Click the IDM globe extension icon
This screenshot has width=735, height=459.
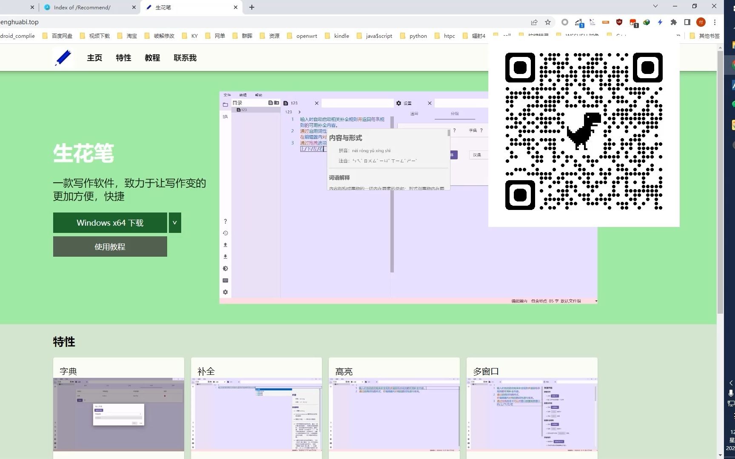pos(647,22)
